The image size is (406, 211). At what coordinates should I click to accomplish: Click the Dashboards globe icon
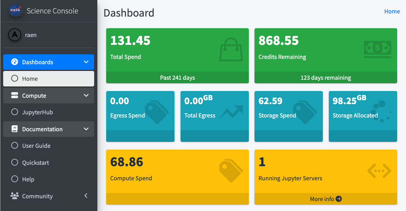[x=15, y=62]
